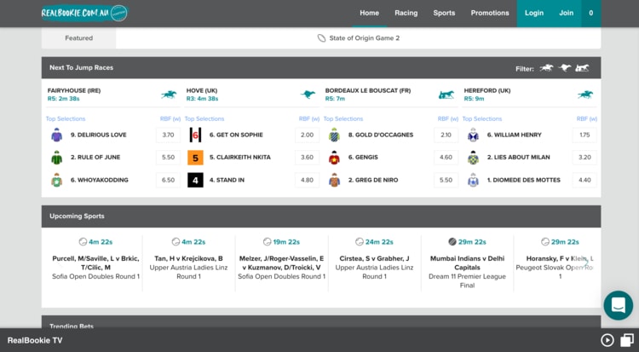Screen dimensions: 639x352
Task: Filter races by greyhound icon
Action: coord(564,67)
